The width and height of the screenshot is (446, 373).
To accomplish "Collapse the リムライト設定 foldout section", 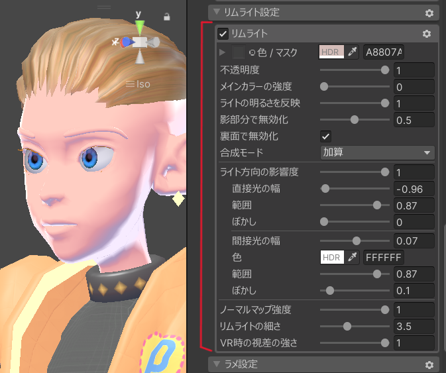I will [x=215, y=12].
